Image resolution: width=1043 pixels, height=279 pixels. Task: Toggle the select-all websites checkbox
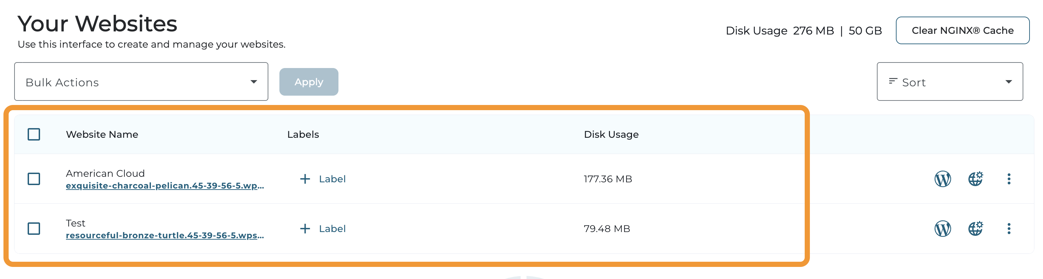pyautogui.click(x=34, y=134)
